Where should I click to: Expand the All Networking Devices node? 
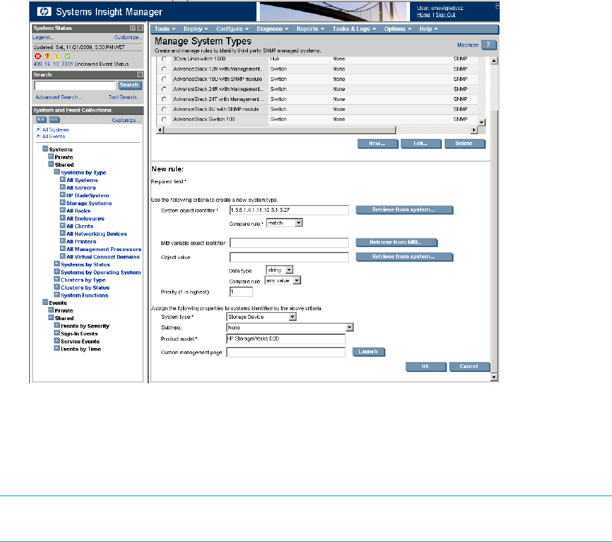[62, 233]
